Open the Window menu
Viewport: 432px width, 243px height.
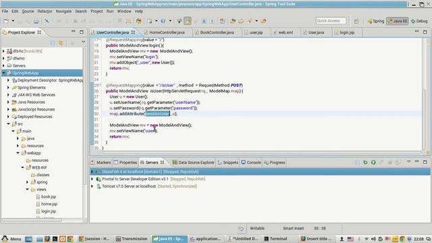(x=124, y=11)
